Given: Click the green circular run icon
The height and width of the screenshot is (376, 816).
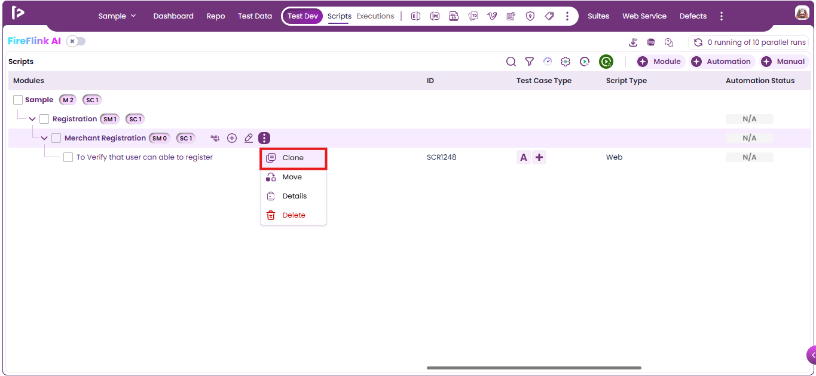Looking at the screenshot, I should point(606,62).
